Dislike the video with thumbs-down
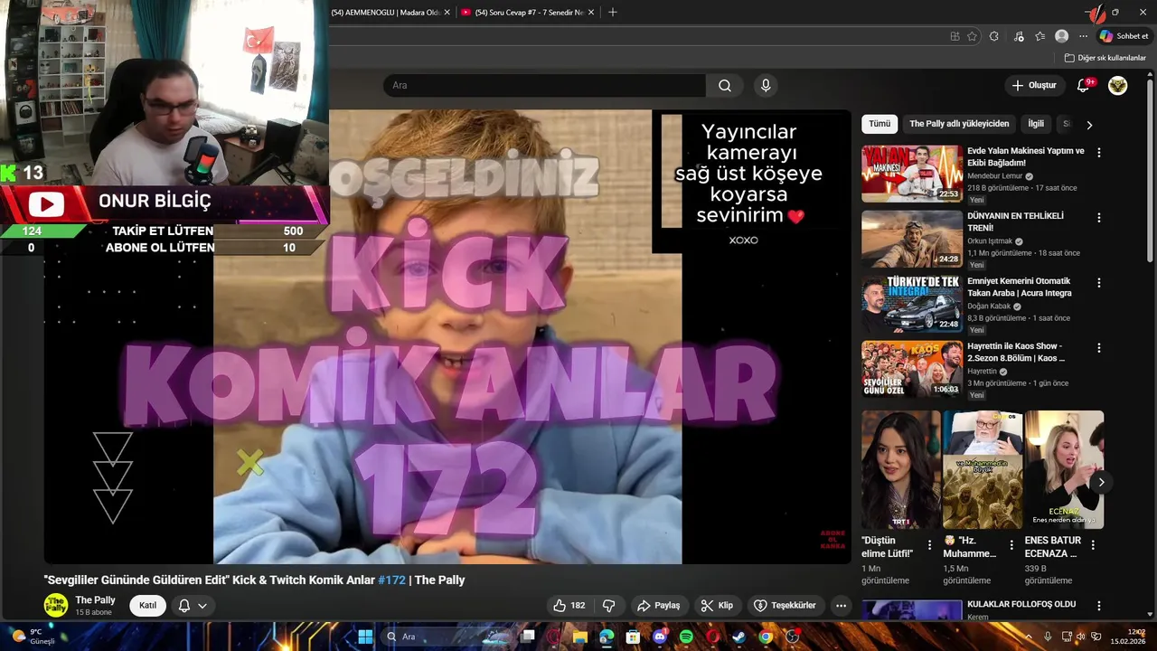Image resolution: width=1157 pixels, height=651 pixels. [x=608, y=605]
